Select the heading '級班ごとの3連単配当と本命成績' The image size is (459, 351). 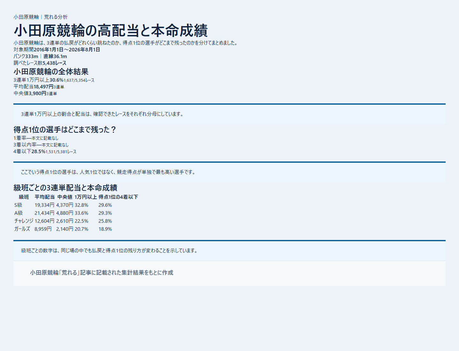click(65, 188)
